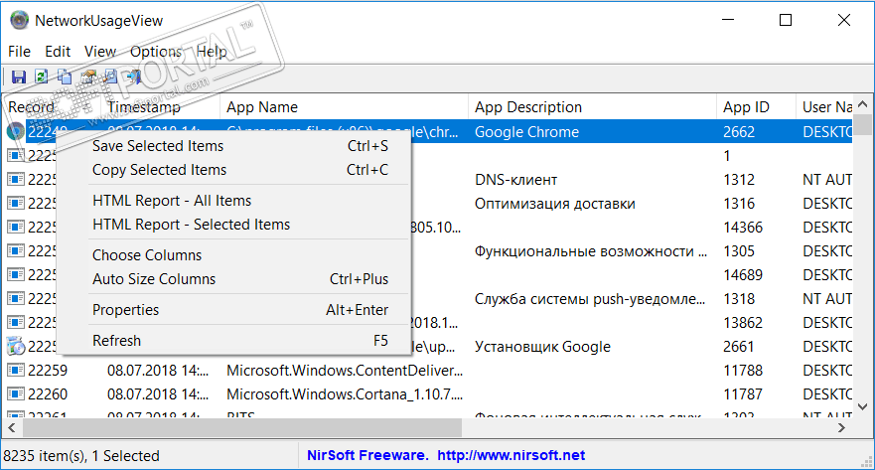Screen dimensions: 875x470
Task: Click the Find toolbar icon
Action: [110, 77]
